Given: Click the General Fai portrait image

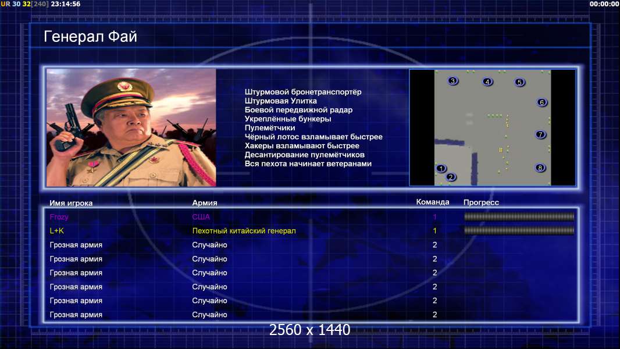Looking at the screenshot, I should (x=131, y=127).
